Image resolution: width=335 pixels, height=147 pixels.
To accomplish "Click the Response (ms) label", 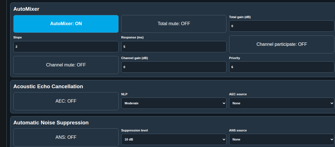I will 132,37.
